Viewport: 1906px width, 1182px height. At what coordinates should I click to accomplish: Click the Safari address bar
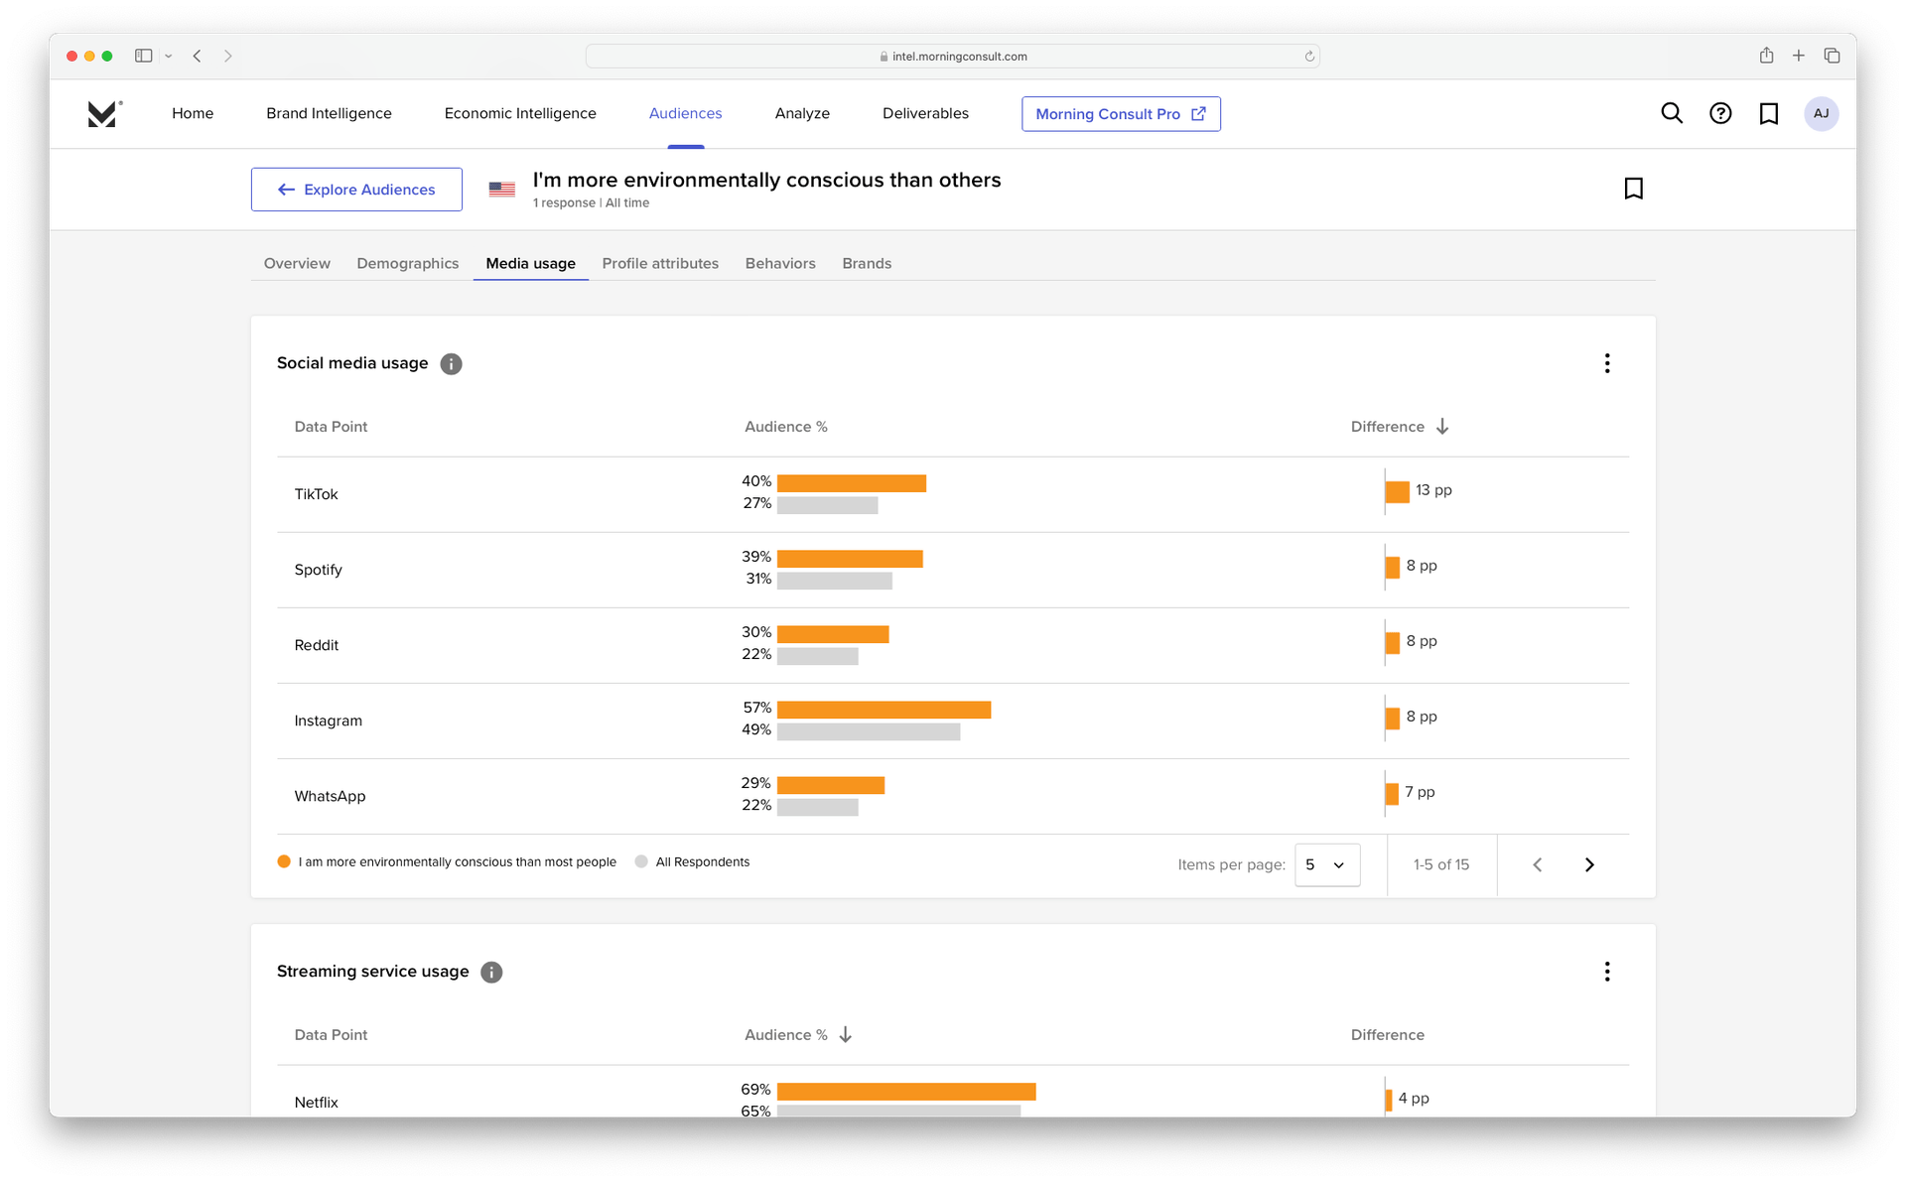953,57
